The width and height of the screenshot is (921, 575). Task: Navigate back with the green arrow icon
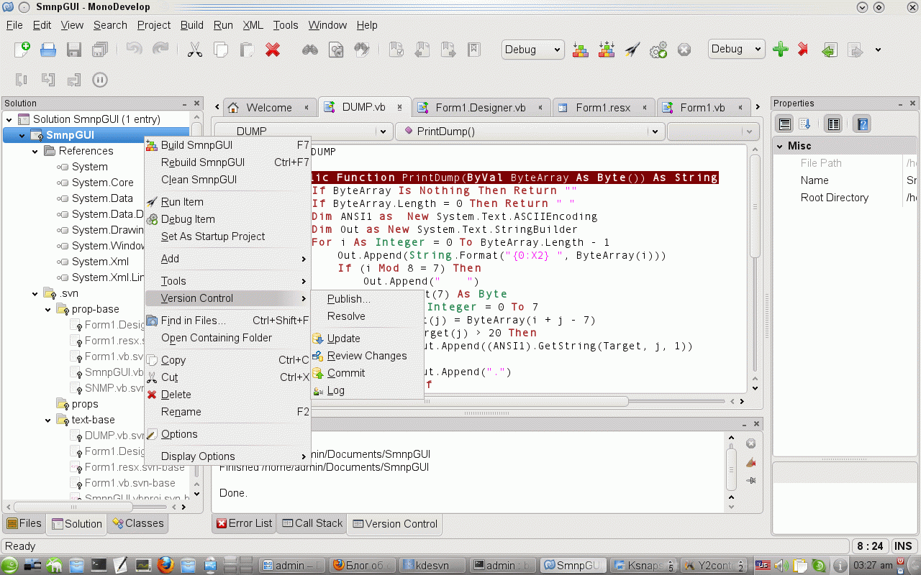[830, 50]
